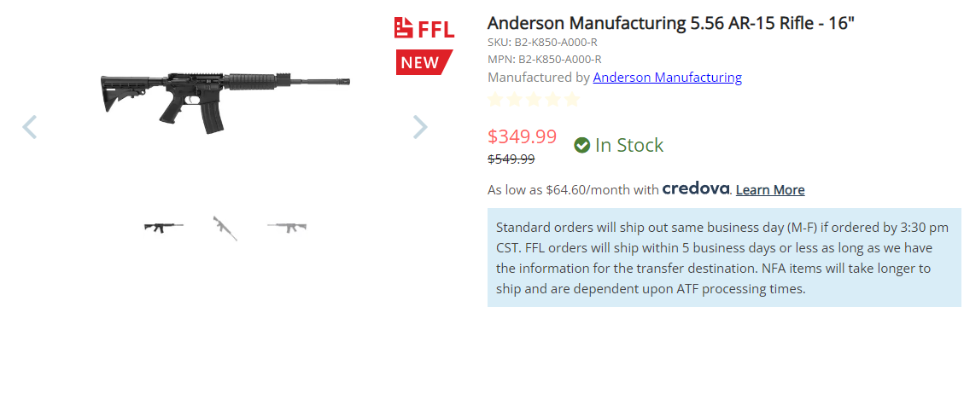Select the angled rifle thumbnail
The width and height of the screenshot is (964, 405).
click(225, 227)
